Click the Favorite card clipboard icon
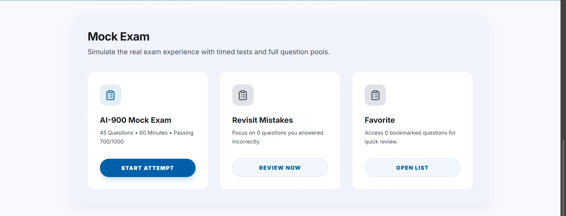The image size is (566, 216). pos(375,95)
